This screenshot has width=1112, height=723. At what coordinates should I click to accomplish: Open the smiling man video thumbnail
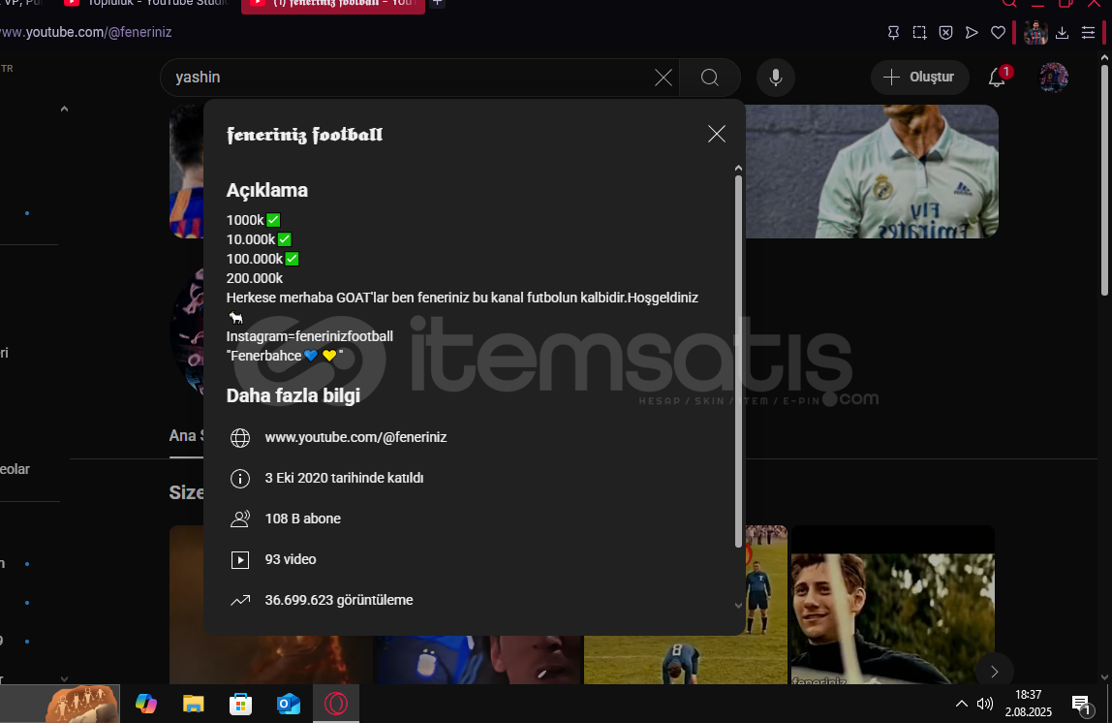[892, 605]
